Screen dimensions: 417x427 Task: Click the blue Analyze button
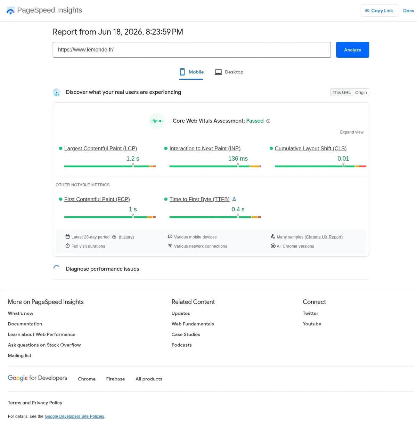pos(352,50)
